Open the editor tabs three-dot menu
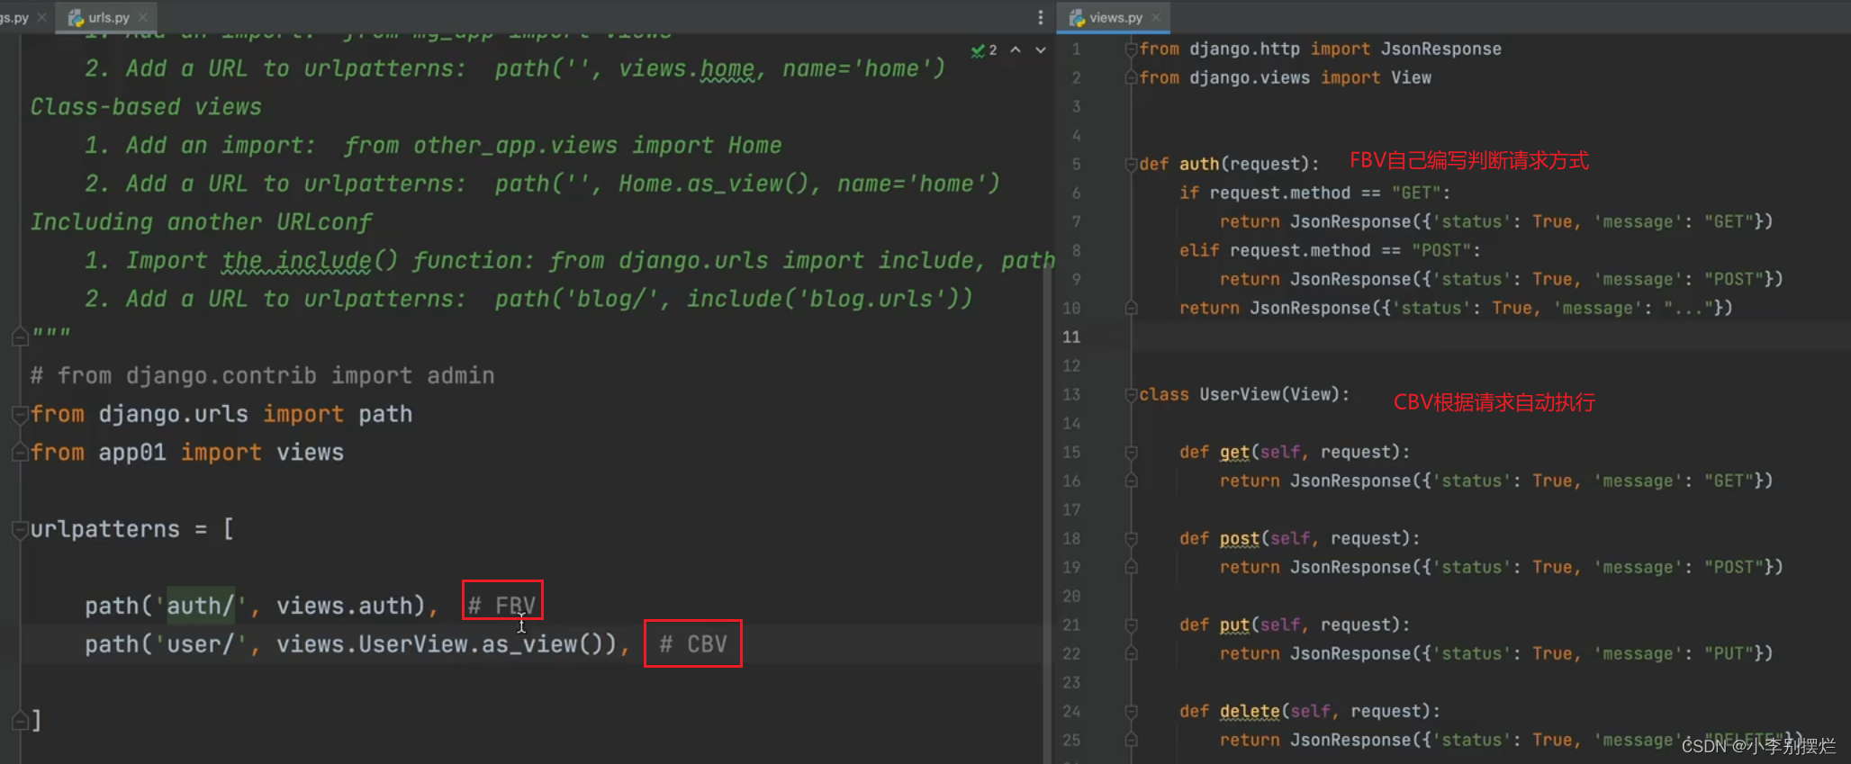1851x764 pixels. (1040, 17)
